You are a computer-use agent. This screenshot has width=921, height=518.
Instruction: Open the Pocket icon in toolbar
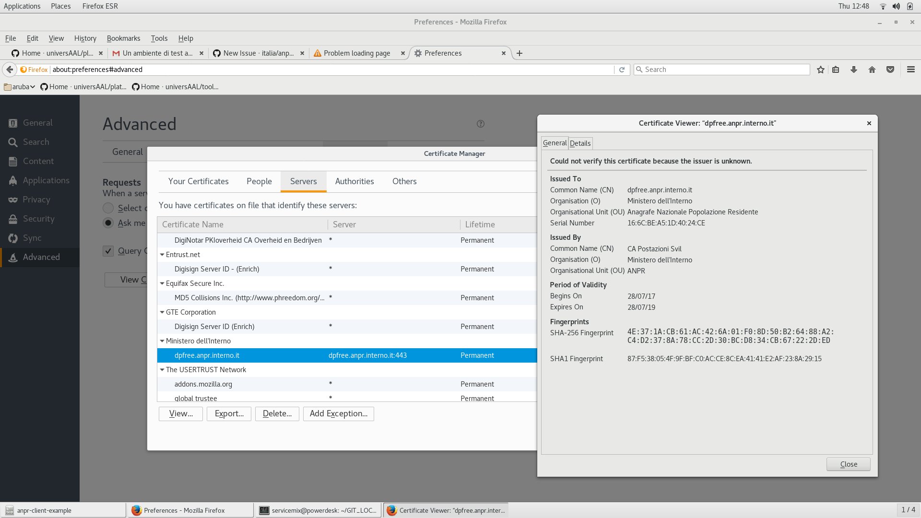coord(890,70)
